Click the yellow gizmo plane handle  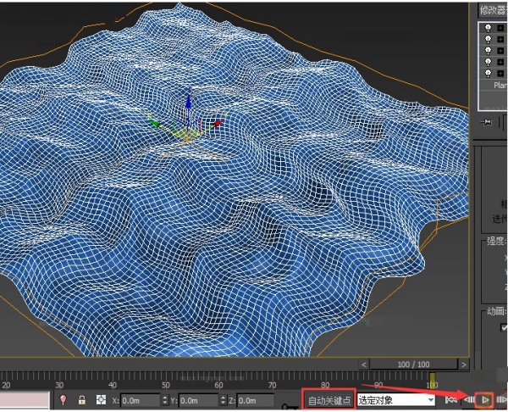(188, 133)
